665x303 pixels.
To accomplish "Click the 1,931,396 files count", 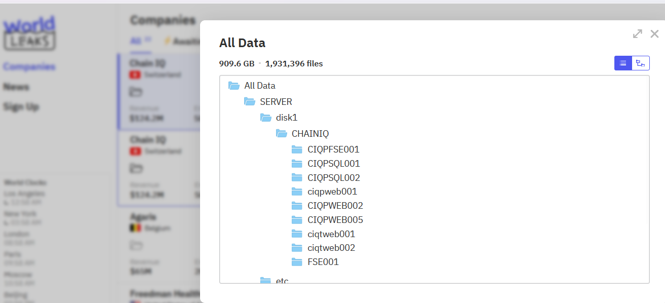I will point(294,63).
